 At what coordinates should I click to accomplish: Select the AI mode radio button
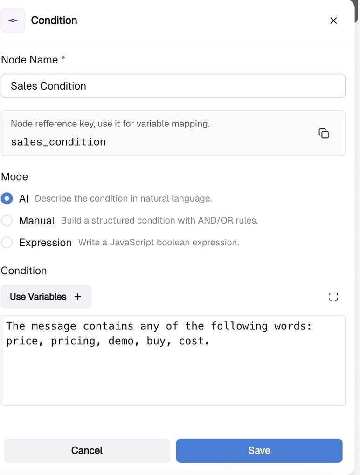point(7,198)
